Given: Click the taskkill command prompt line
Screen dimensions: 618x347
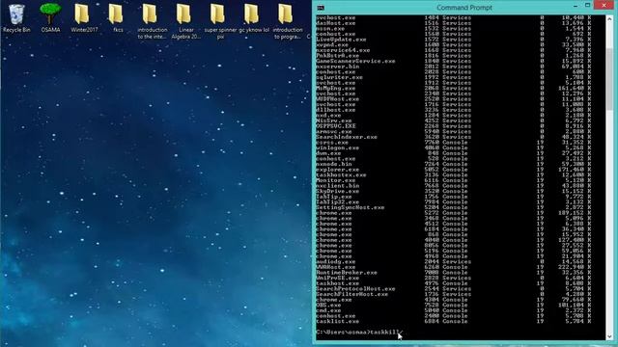Looking at the screenshot, I should [x=358, y=332].
